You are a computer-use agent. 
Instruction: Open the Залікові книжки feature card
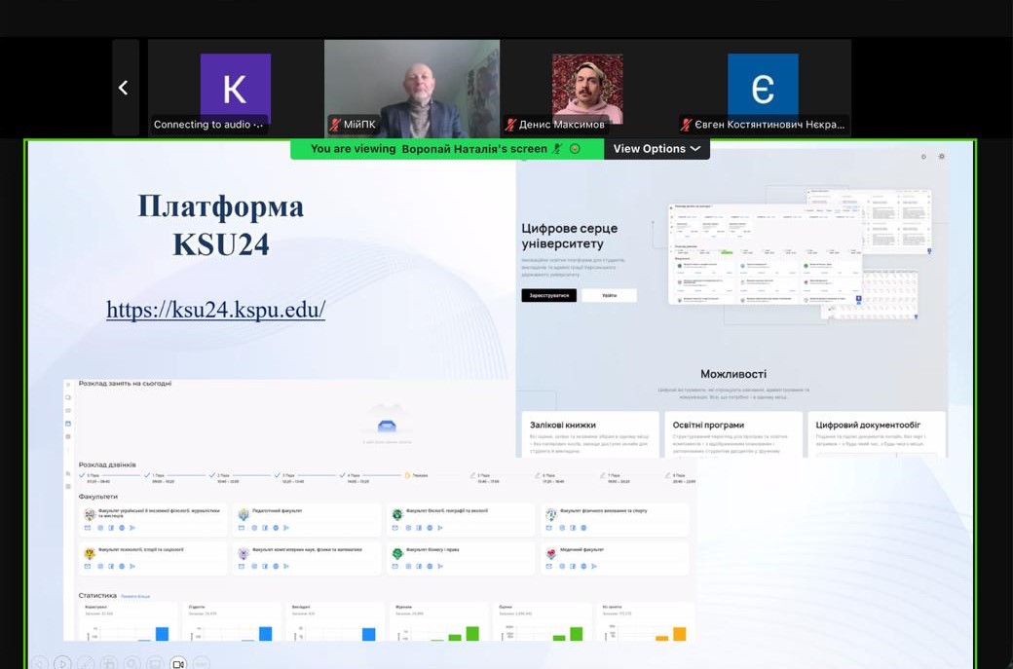[x=589, y=434]
